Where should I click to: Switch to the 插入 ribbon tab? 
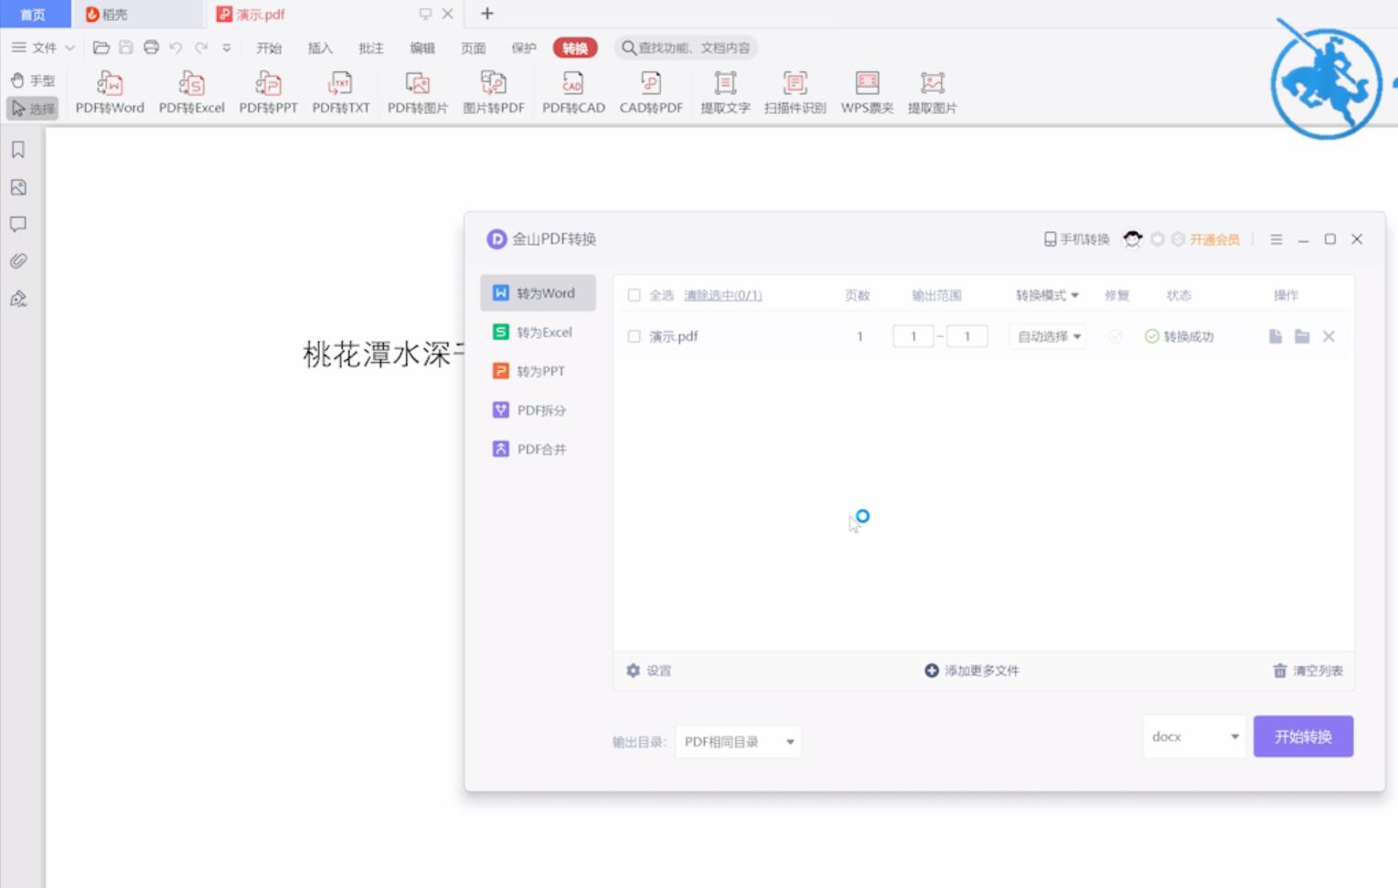[x=320, y=48]
